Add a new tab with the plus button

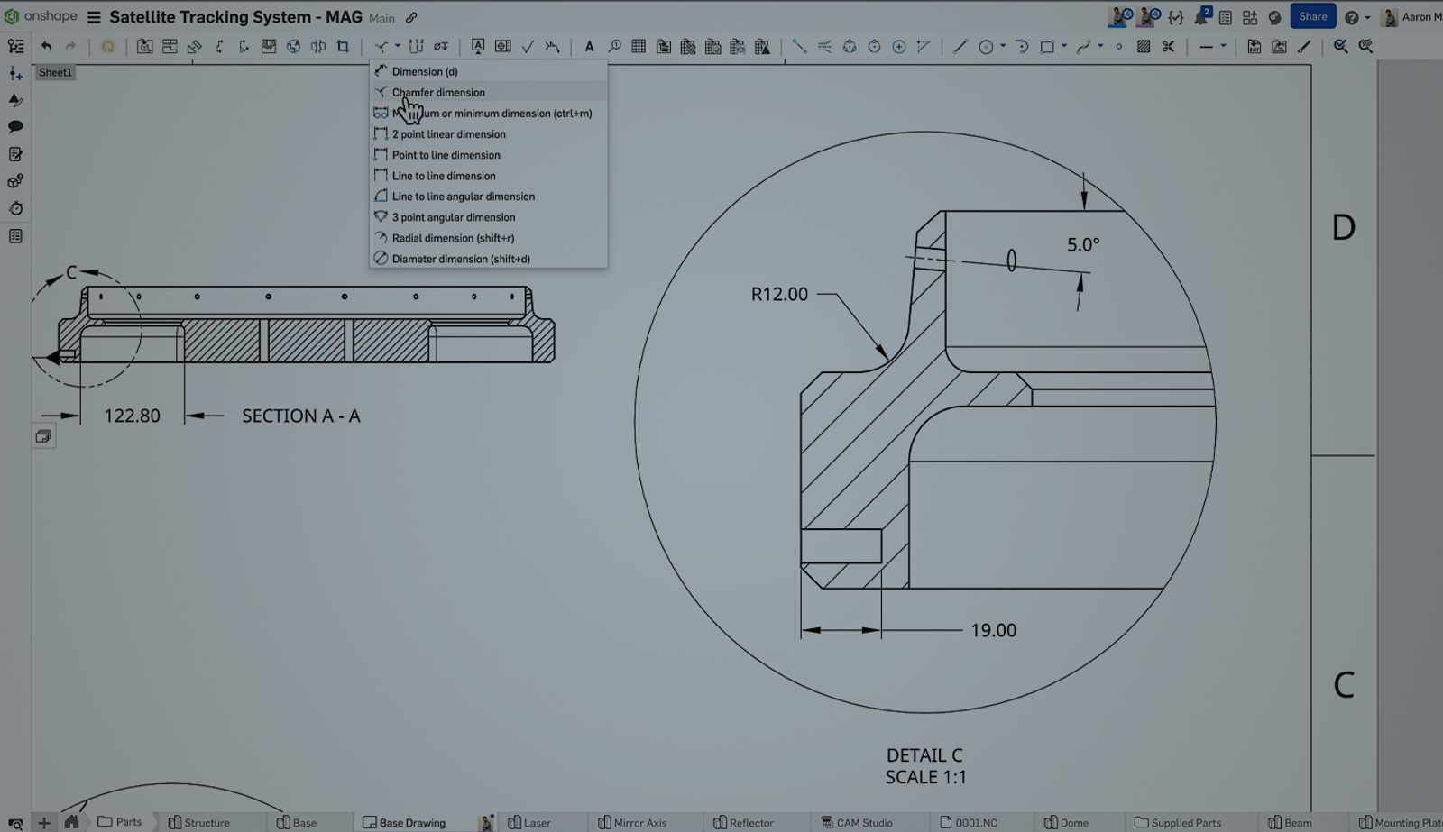pyautogui.click(x=43, y=822)
